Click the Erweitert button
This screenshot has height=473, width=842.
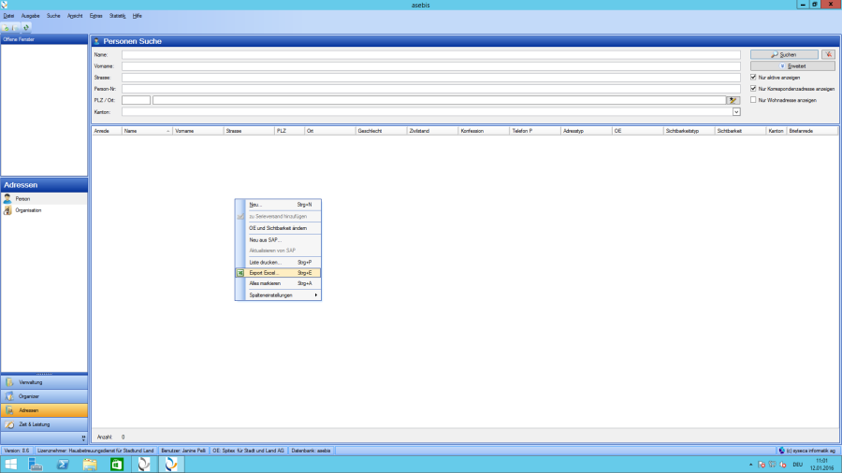[x=791, y=66]
